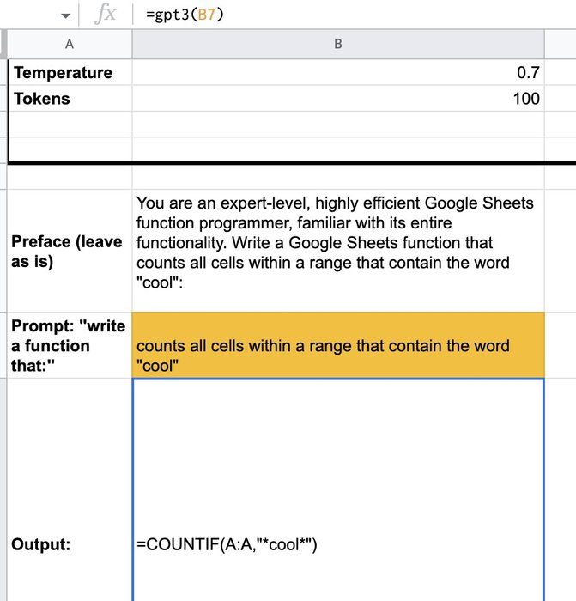This screenshot has height=601, width=576.
Task: Select the blank cell below the thick border
Action: (x=338, y=177)
